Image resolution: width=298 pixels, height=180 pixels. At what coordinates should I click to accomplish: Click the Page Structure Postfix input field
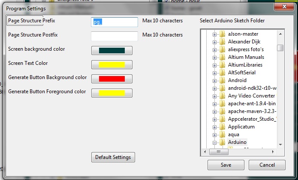(x=114, y=36)
